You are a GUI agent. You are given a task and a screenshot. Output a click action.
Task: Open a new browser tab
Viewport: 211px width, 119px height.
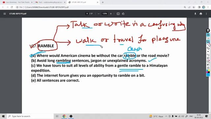[x=103, y=2]
